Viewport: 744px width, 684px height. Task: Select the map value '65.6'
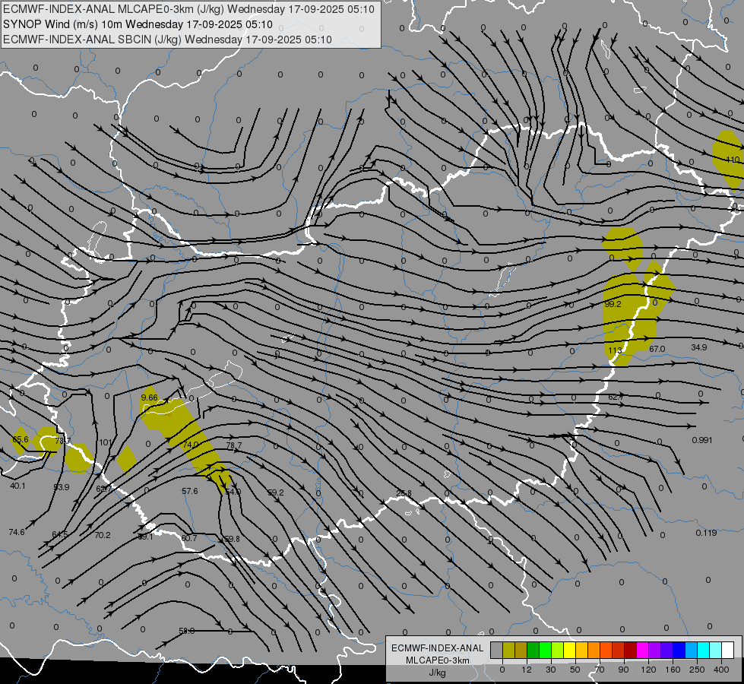(21, 439)
